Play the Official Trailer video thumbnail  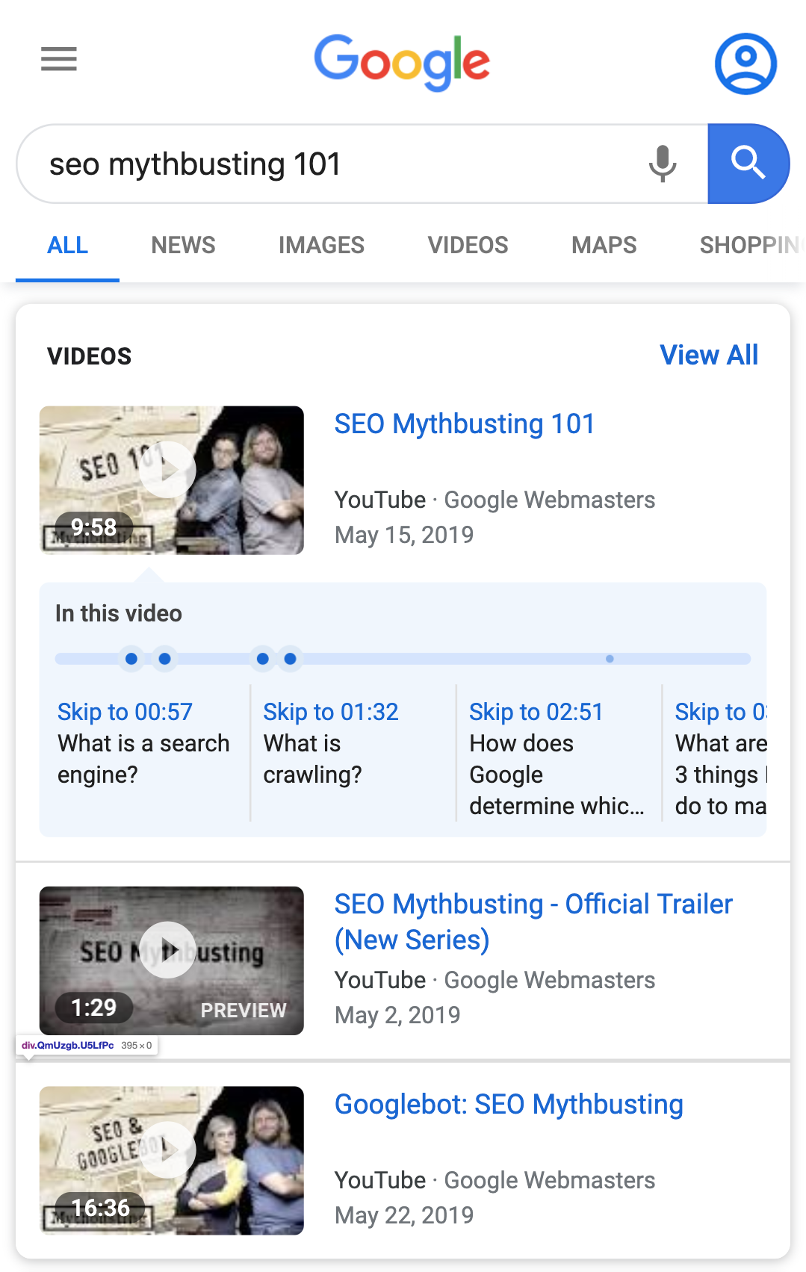click(x=171, y=960)
